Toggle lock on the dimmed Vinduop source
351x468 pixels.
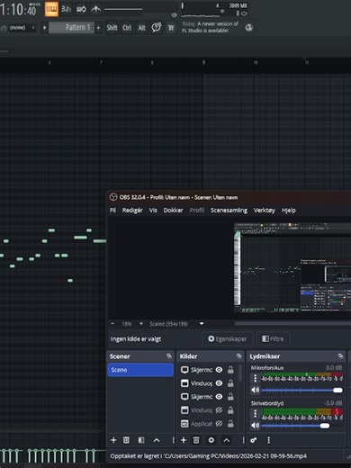tap(230, 410)
